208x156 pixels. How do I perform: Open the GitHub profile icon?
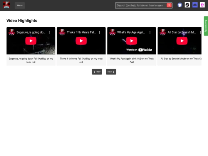[180, 5]
